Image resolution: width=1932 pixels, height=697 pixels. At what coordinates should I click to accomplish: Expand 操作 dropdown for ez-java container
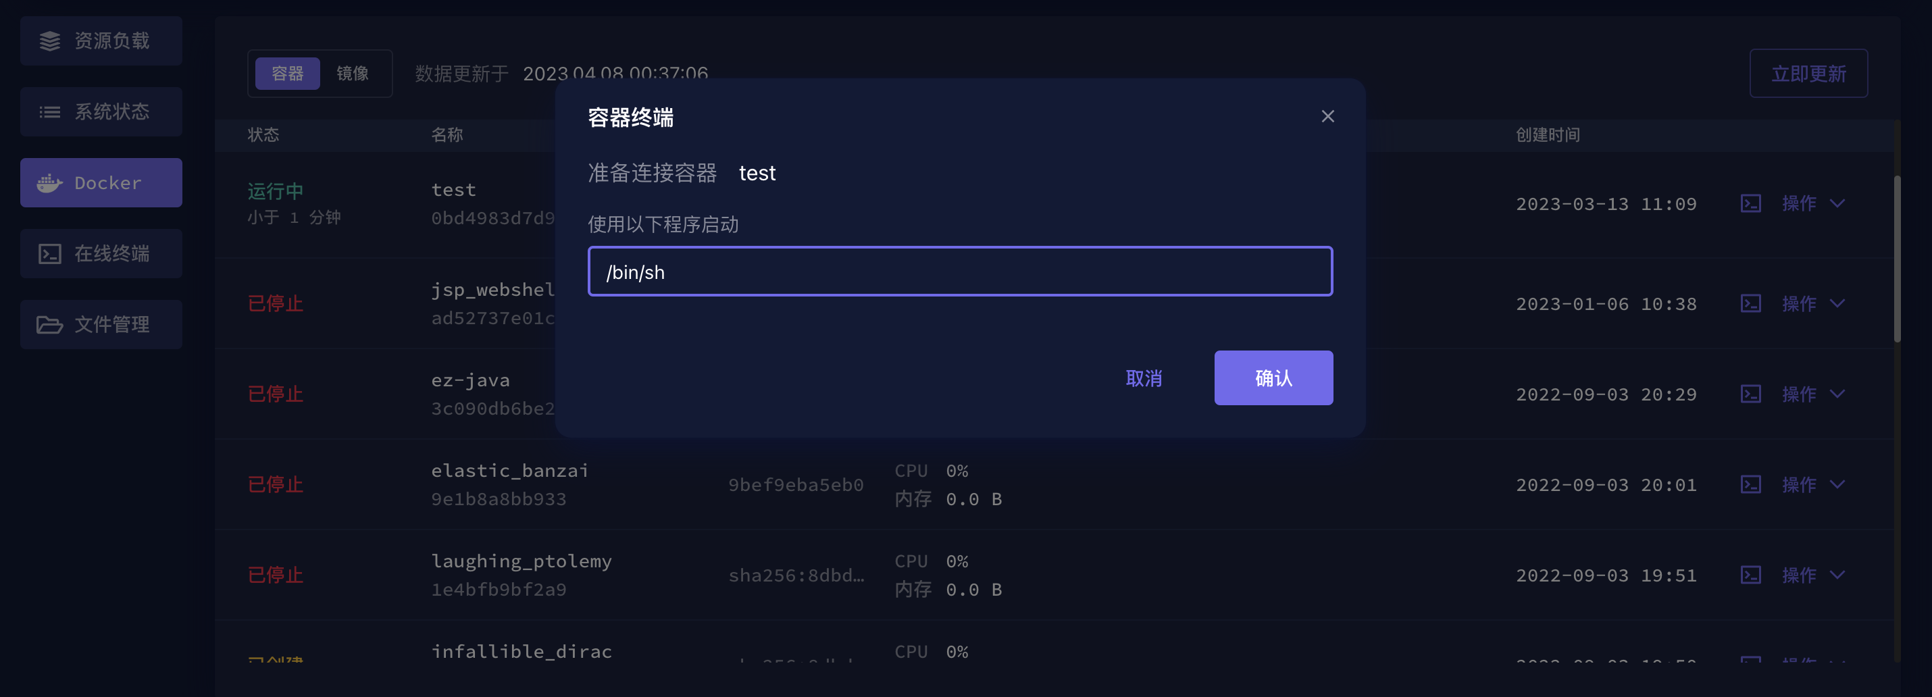click(1812, 394)
